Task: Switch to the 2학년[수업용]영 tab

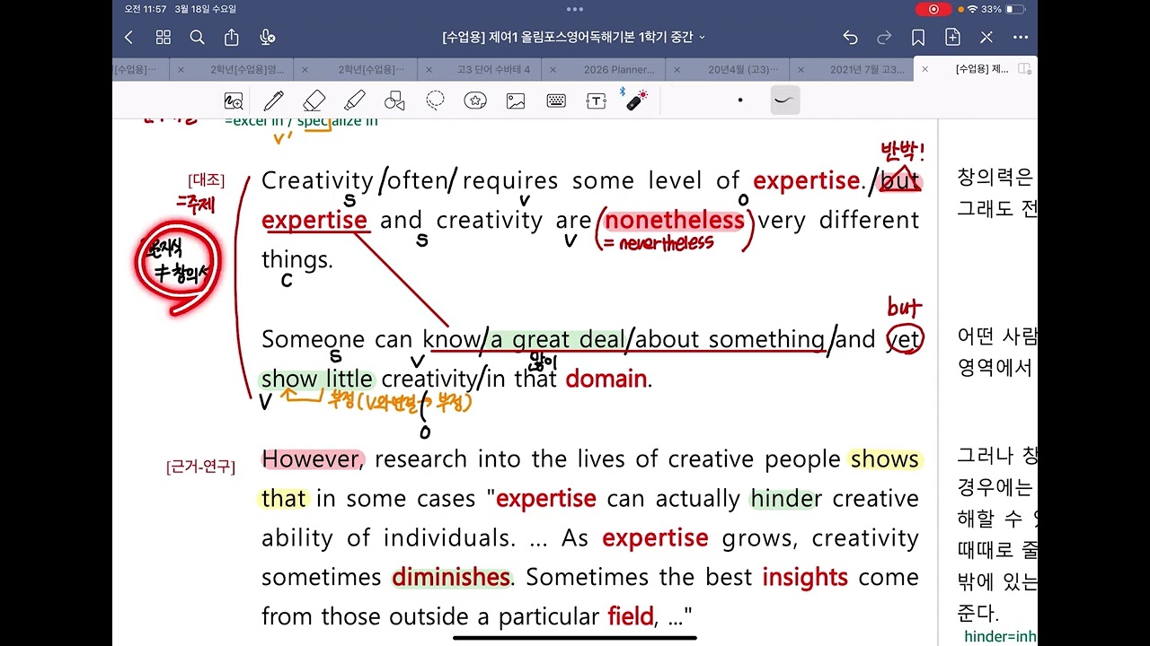Action: pyautogui.click(x=247, y=69)
